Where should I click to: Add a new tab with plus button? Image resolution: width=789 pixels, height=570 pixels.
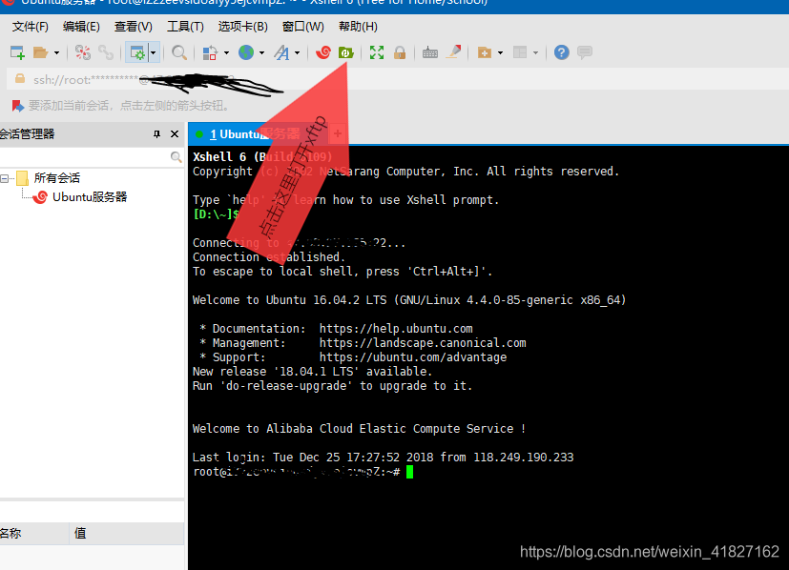[338, 133]
